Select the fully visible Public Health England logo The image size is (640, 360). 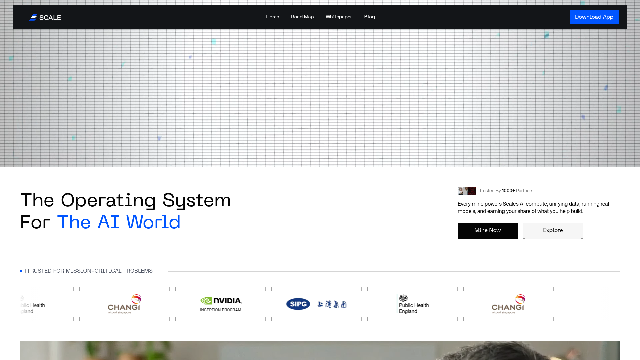(413, 304)
